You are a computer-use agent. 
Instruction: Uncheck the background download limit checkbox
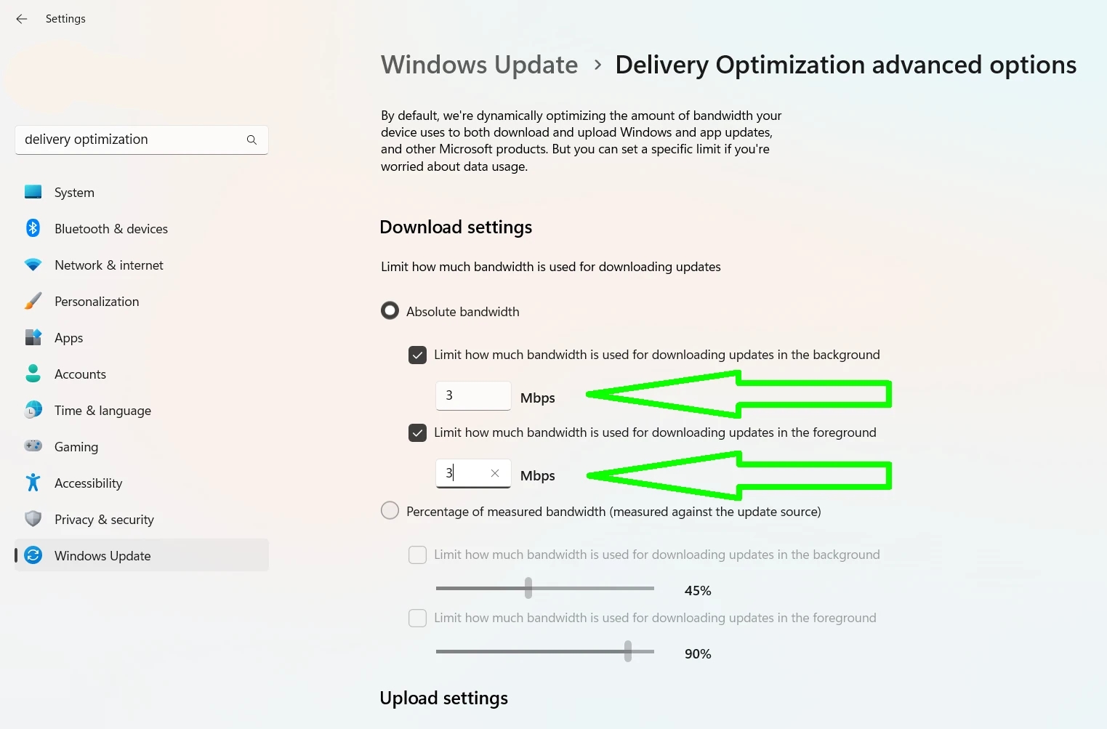(x=418, y=355)
